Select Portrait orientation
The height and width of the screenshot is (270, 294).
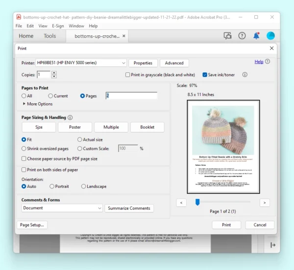click(x=52, y=186)
